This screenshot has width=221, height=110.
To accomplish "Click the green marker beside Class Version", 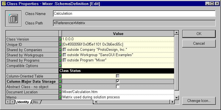I will pos(60,39).
